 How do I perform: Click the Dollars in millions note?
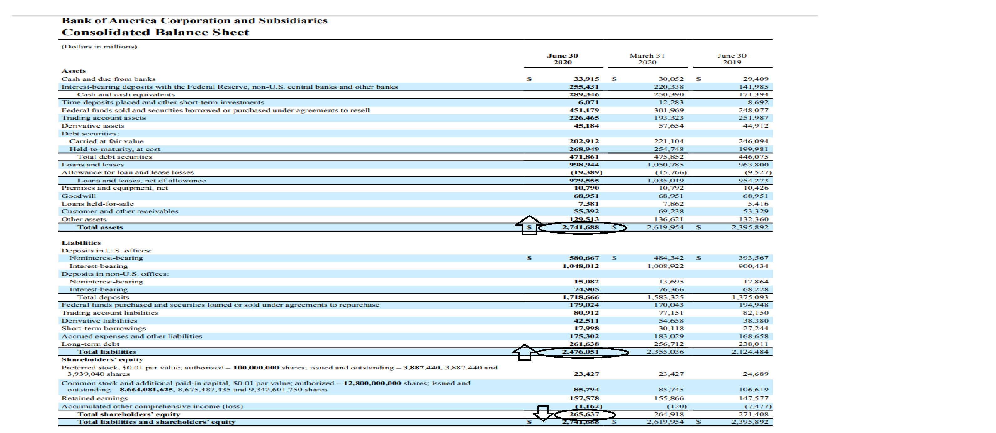coord(99,47)
